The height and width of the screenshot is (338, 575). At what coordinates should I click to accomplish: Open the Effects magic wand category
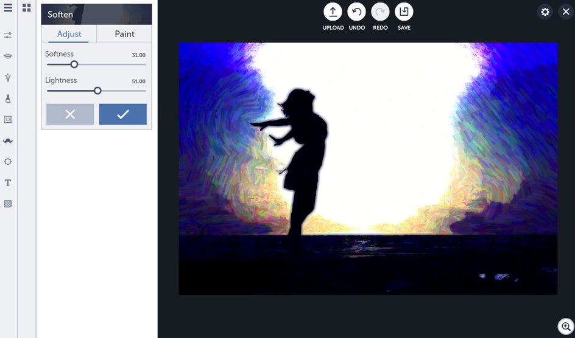click(x=8, y=77)
